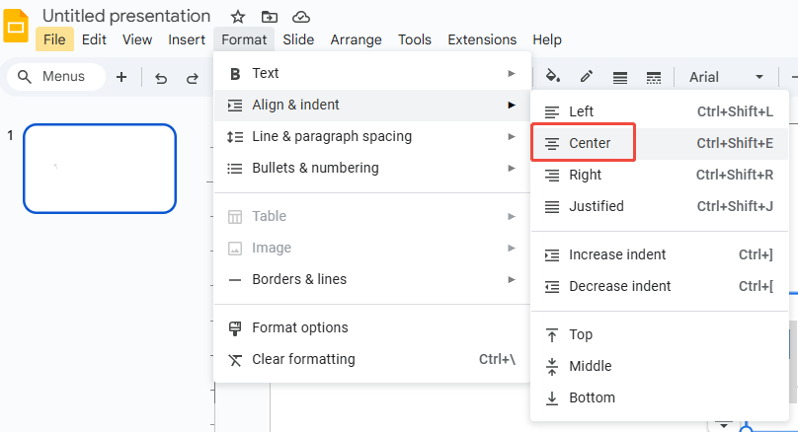Click Clear formatting in Format menu

[x=303, y=359]
